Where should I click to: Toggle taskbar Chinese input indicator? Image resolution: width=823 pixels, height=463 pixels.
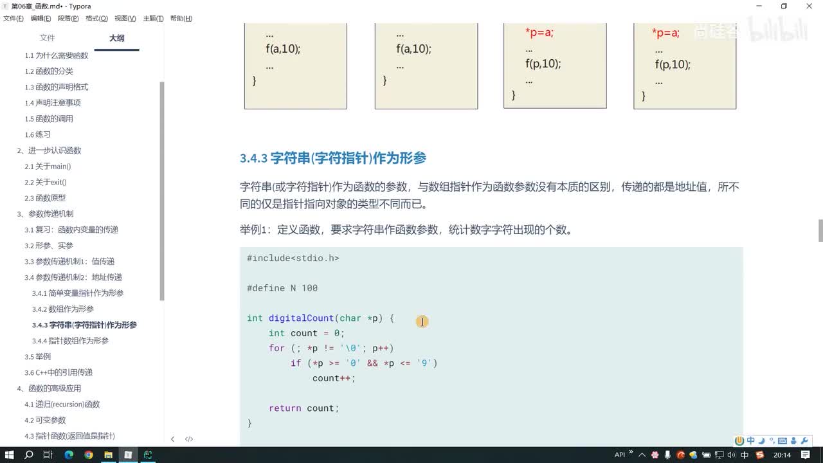tap(745, 455)
